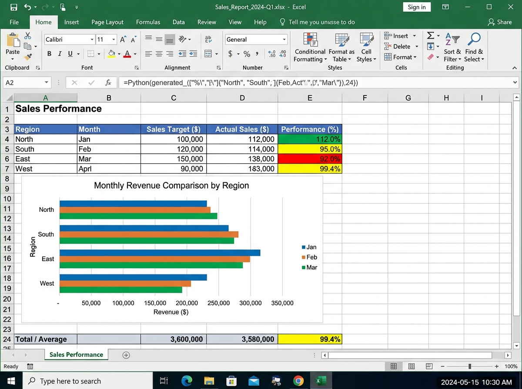Click the Merge & Center icon

(208, 54)
